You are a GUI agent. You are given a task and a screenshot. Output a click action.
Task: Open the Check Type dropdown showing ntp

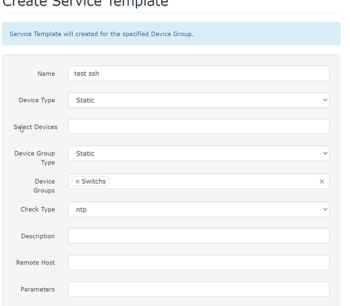pyautogui.click(x=199, y=209)
